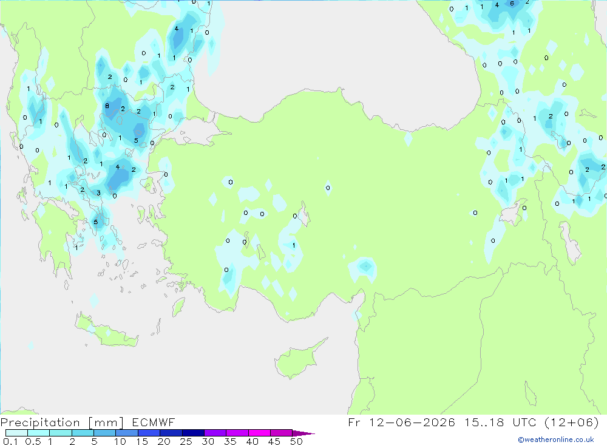Image resolution: width=607 pixels, height=445 pixels.
Task: Click the 20–25 mm legend color swatch
Action: coord(171,433)
